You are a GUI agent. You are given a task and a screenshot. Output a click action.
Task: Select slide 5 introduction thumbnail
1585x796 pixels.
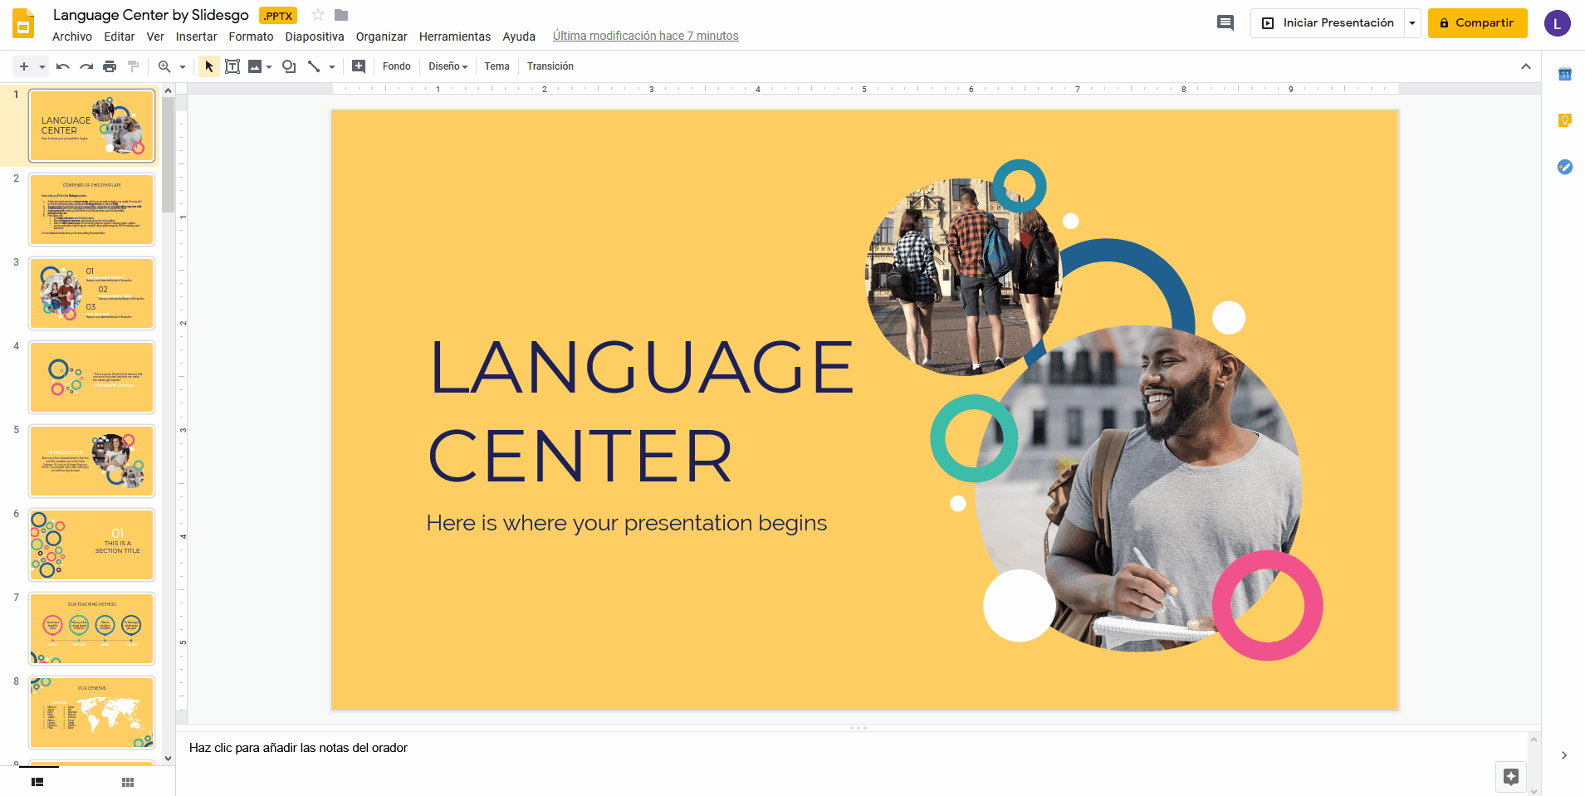tap(92, 461)
